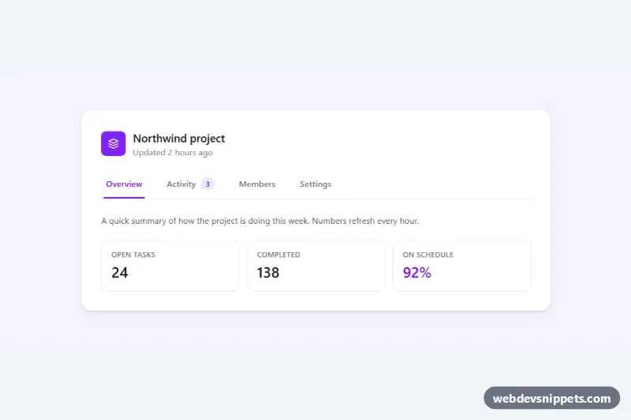631x420 pixels.
Task: Click the value 138 under Completed
Action: click(268, 273)
